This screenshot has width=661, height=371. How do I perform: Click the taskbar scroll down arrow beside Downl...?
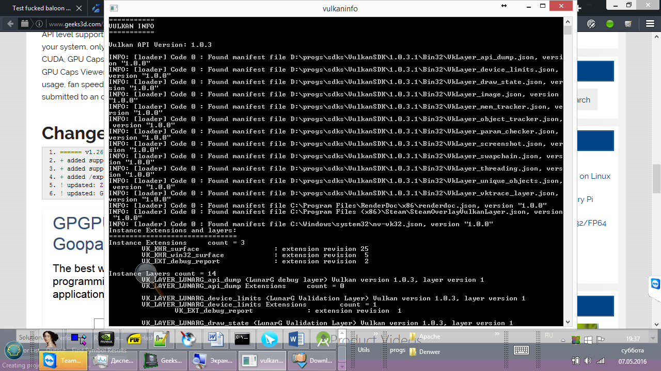tap(341, 365)
